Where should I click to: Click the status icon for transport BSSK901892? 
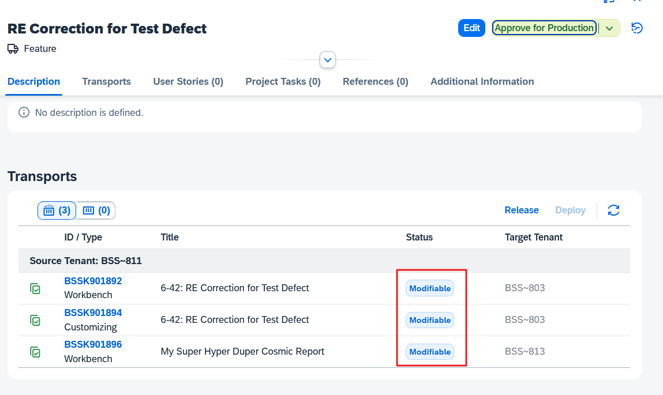[36, 288]
